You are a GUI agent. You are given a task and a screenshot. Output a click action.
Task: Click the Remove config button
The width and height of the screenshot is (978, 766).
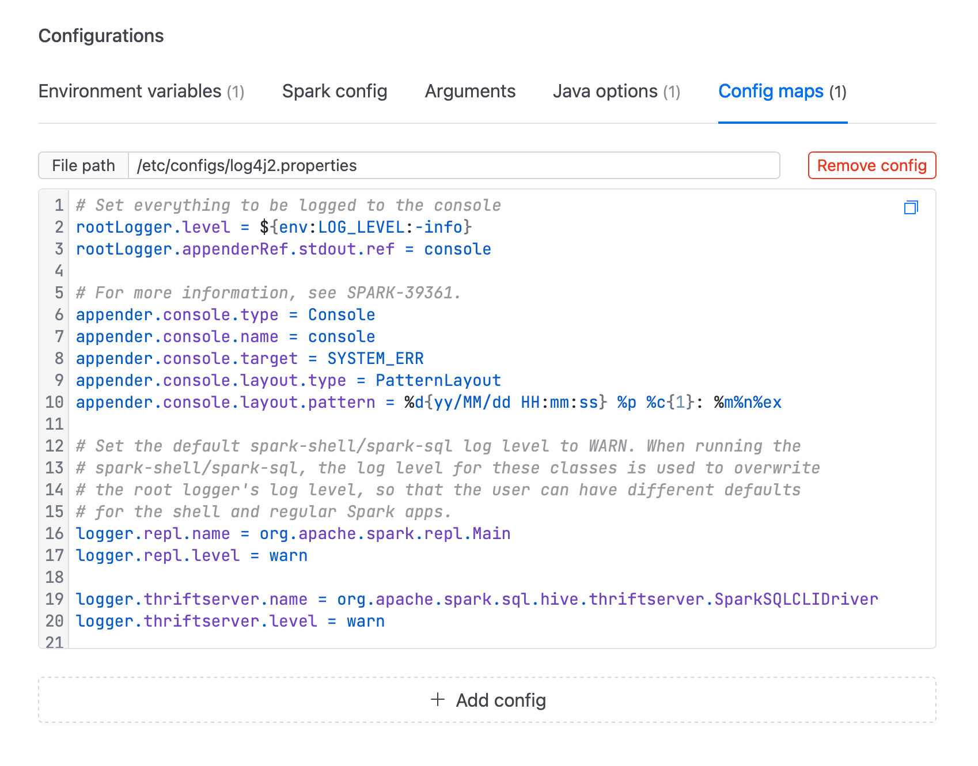pos(872,165)
